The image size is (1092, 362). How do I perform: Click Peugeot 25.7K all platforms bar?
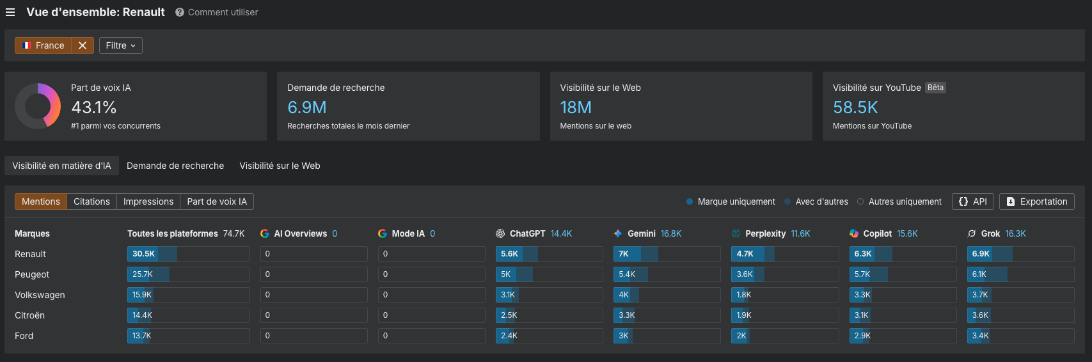(189, 274)
